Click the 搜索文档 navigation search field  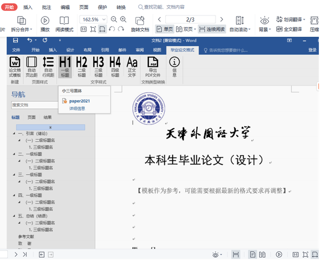click(x=32, y=105)
